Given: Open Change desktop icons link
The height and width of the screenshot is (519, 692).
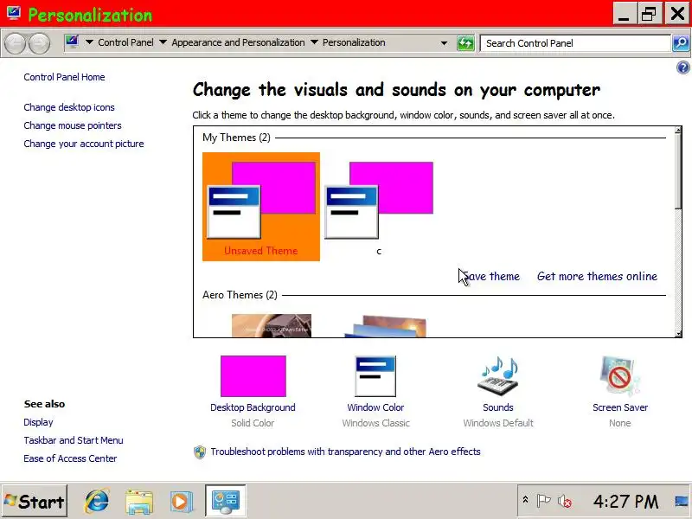Looking at the screenshot, I should coord(69,107).
